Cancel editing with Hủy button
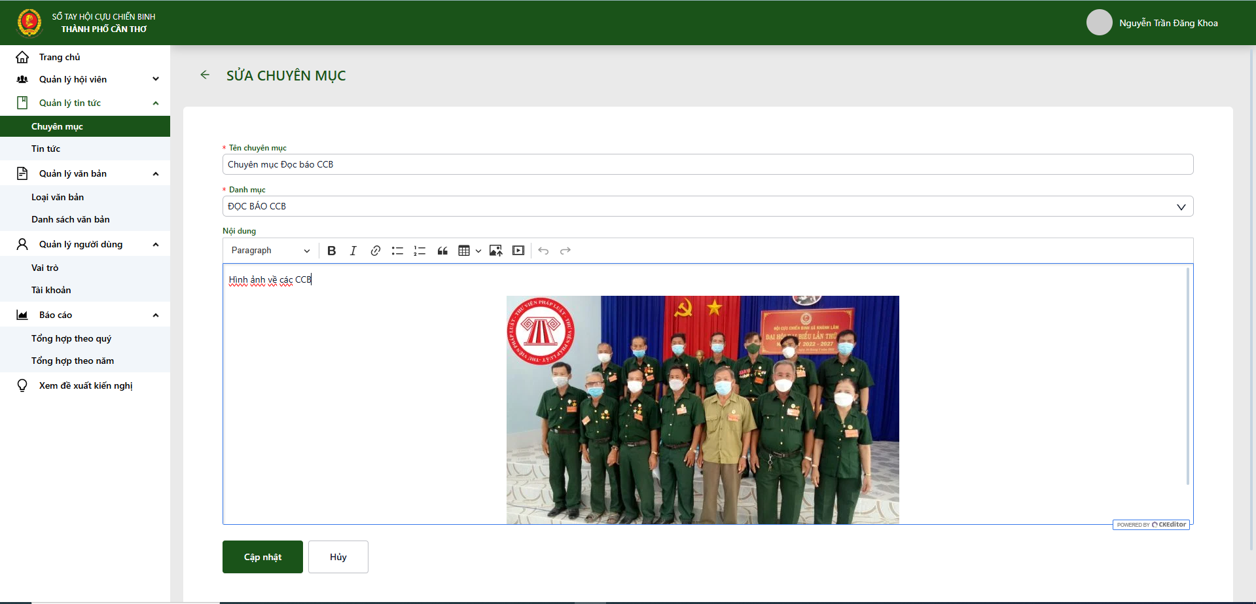Image resolution: width=1256 pixels, height=604 pixels. tap(338, 557)
